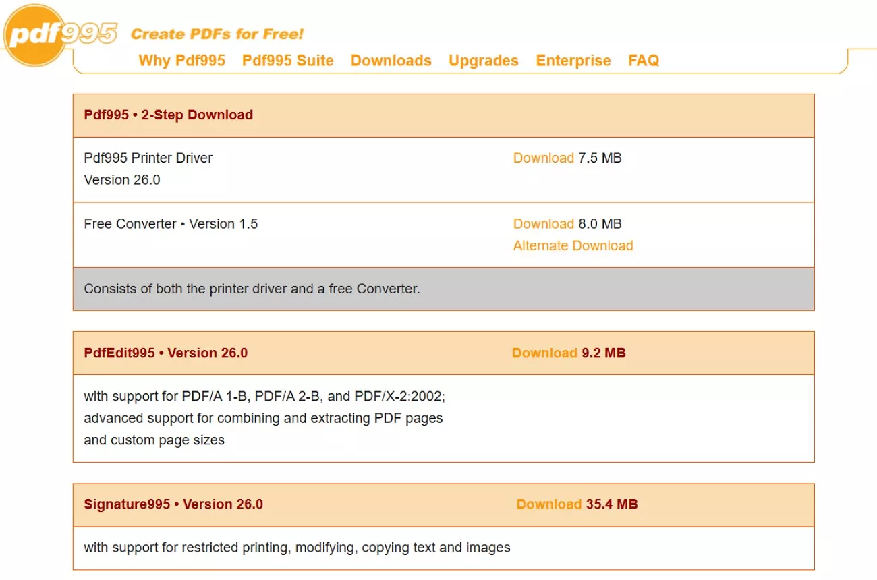The height and width of the screenshot is (580, 877).
Task: Open the Upgrades page
Action: pos(483,61)
